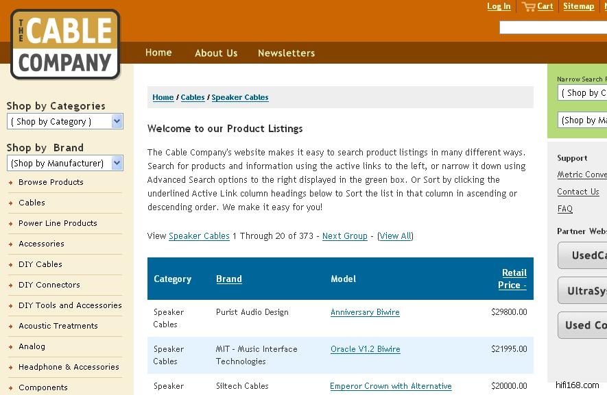The width and height of the screenshot is (607, 395).
Task: Select Browse Products in sidebar
Action: [x=51, y=182]
